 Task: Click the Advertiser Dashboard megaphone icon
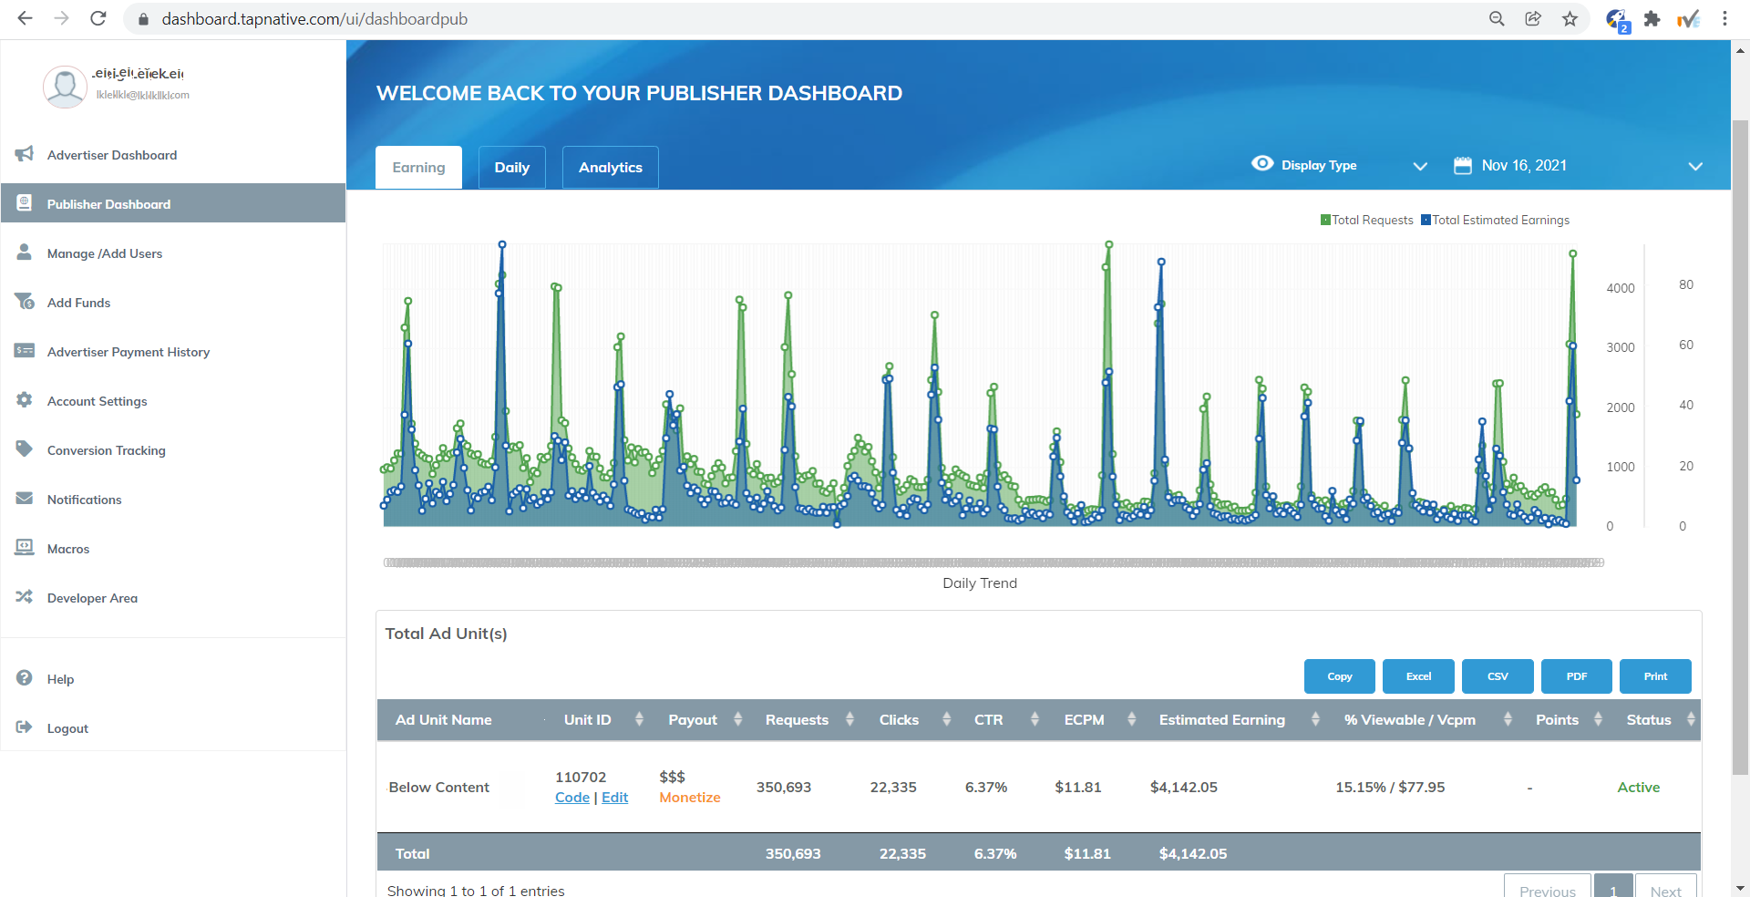point(25,154)
